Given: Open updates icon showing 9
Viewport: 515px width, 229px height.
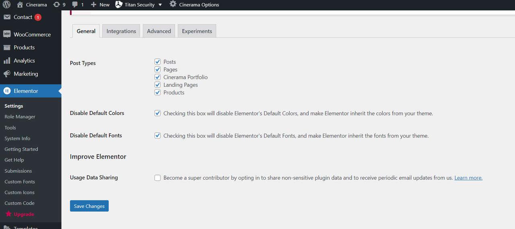Looking at the screenshot, I should click(x=56, y=5).
